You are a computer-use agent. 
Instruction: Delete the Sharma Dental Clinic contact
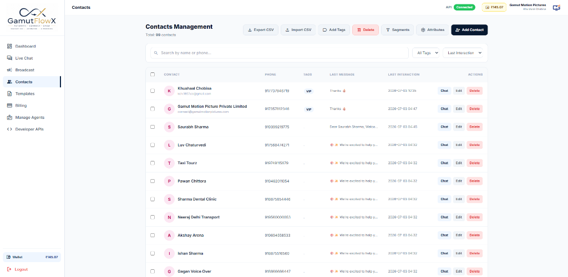pyautogui.click(x=475, y=200)
